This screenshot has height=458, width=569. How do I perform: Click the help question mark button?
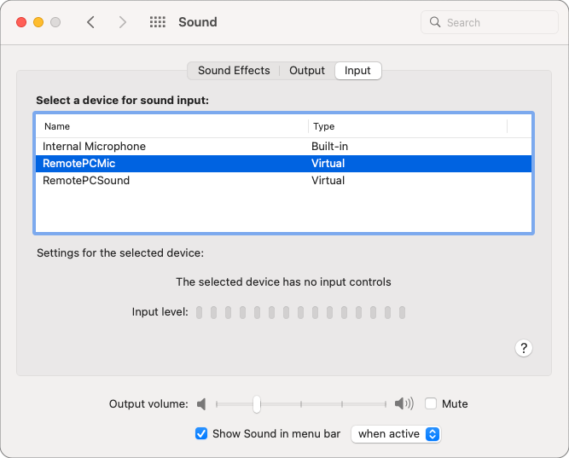525,348
